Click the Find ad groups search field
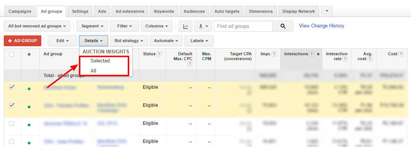The image size is (411, 147). pyautogui.click(x=243, y=26)
